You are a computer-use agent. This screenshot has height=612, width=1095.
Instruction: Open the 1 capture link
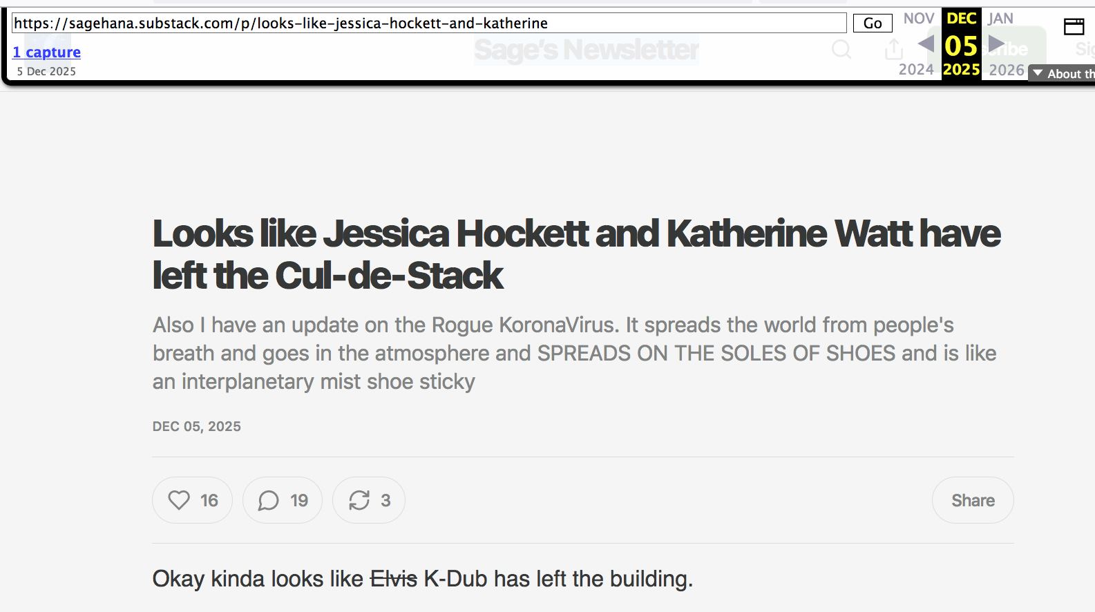[x=47, y=52]
